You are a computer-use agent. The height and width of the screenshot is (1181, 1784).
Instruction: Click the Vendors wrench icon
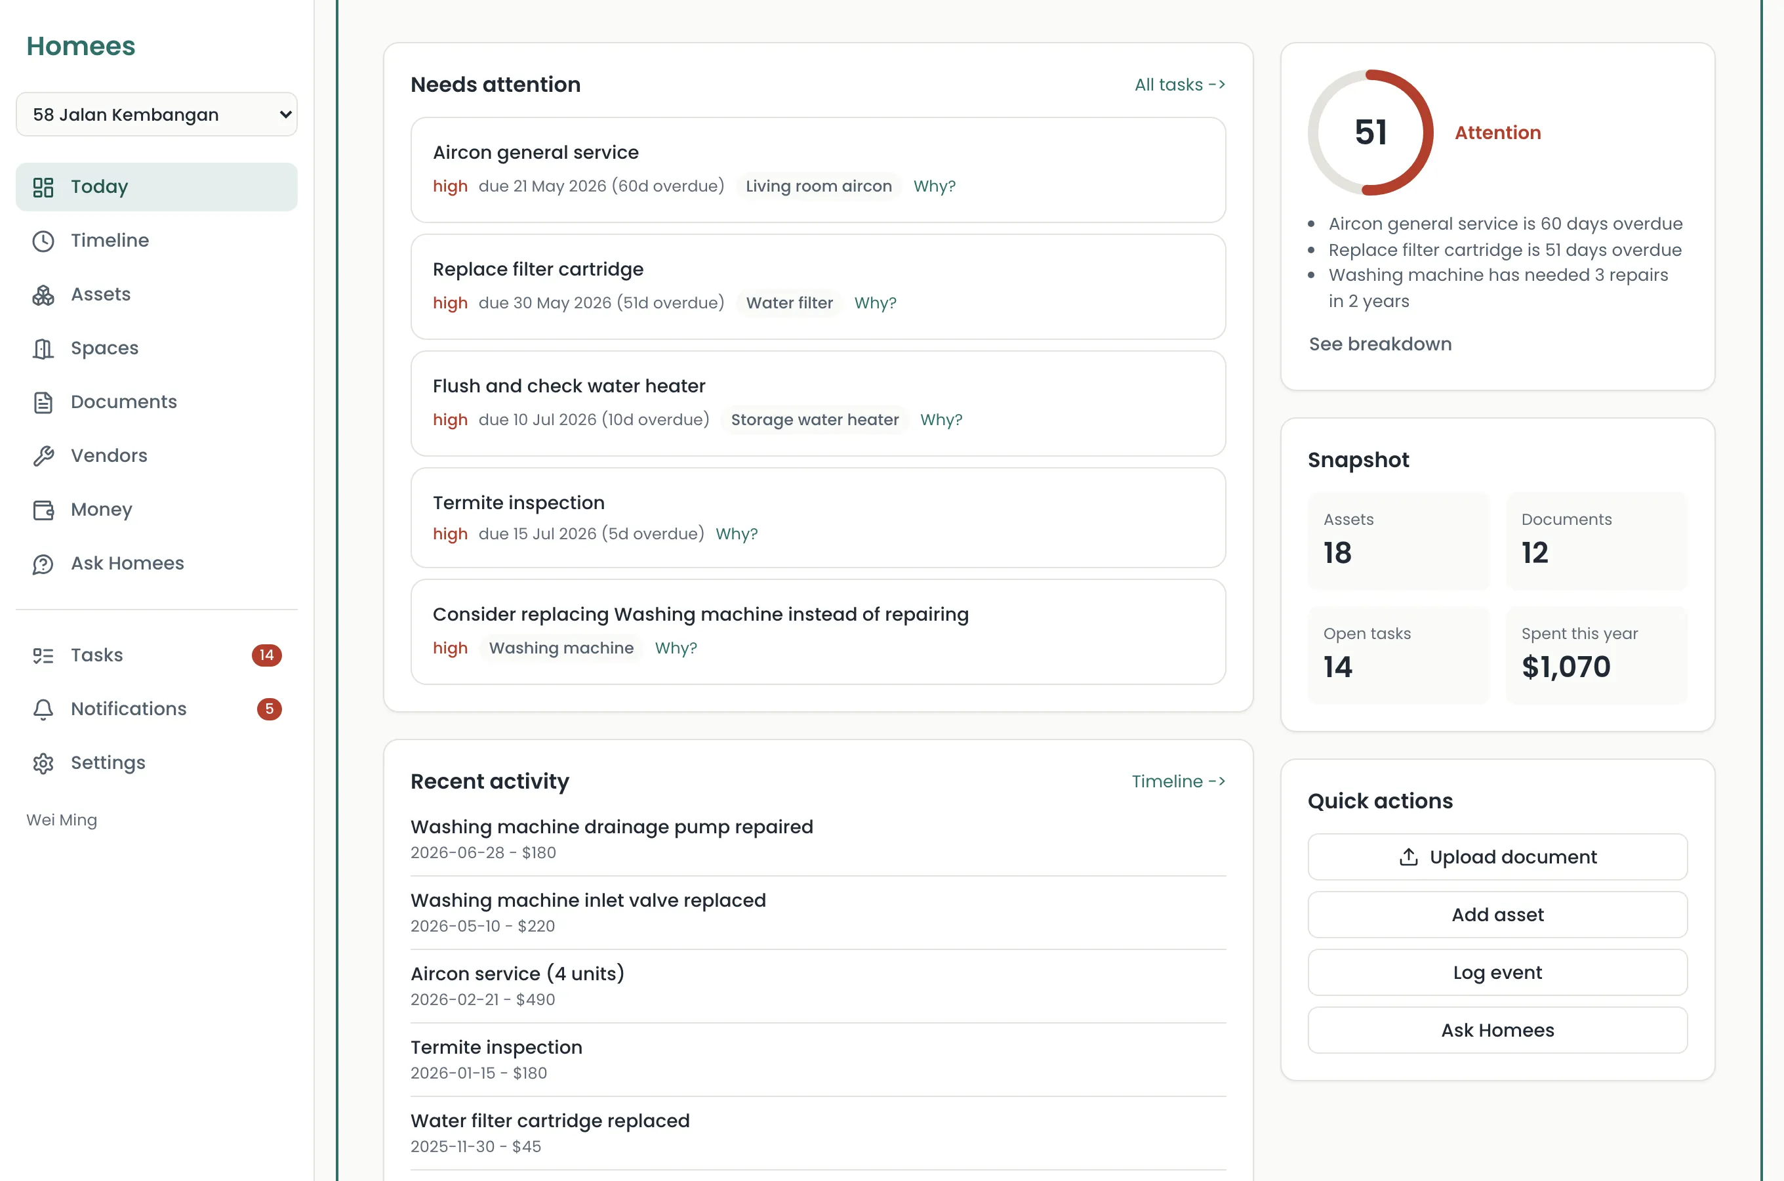(x=43, y=457)
